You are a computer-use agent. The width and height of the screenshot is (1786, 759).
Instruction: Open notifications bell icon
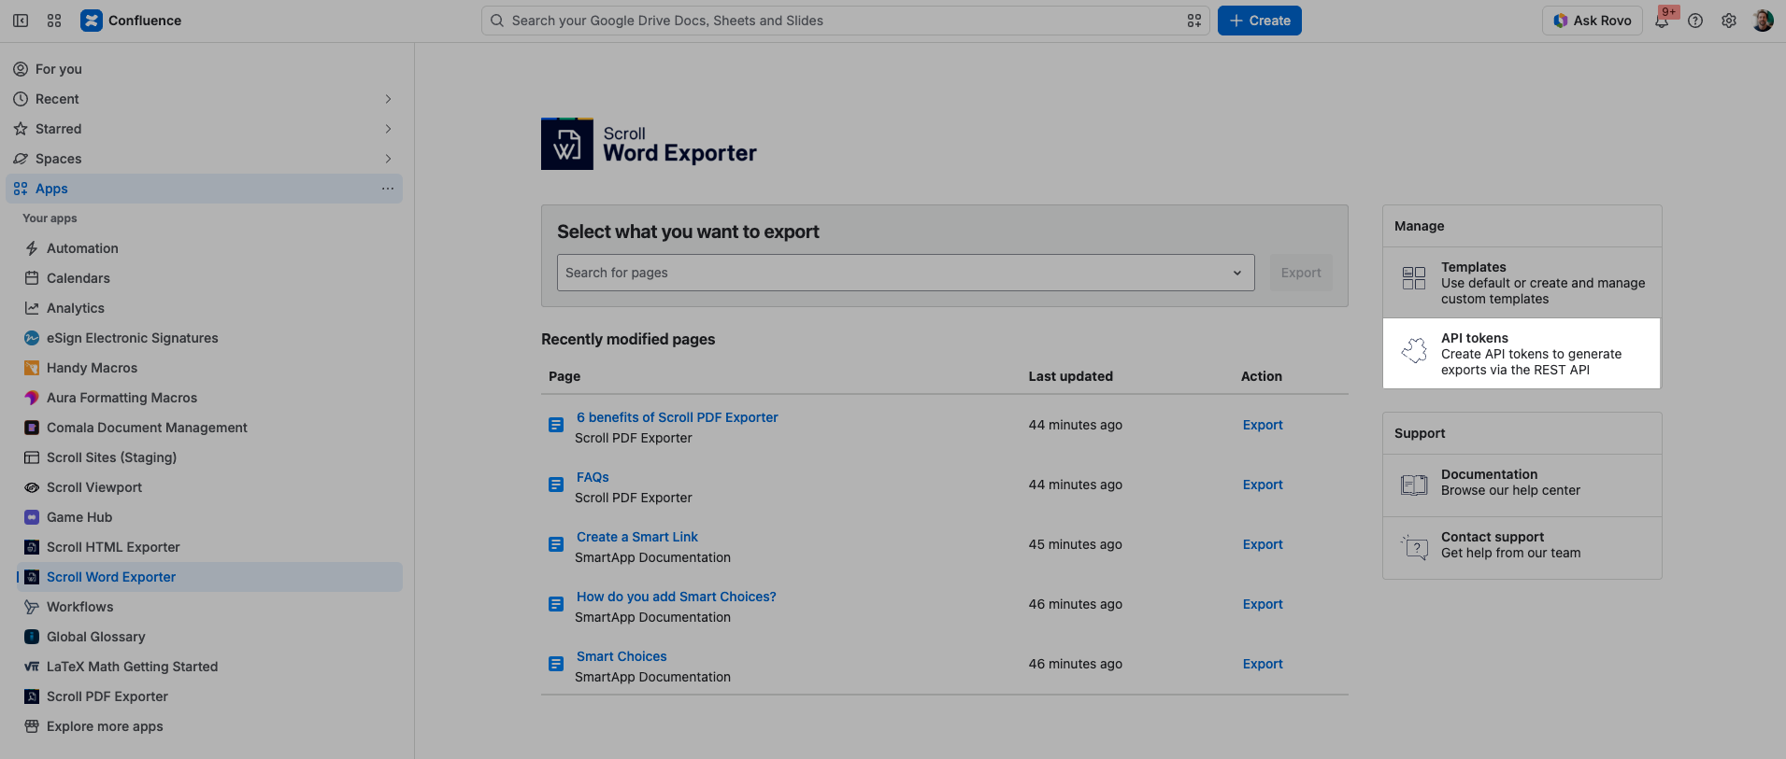point(1662,21)
